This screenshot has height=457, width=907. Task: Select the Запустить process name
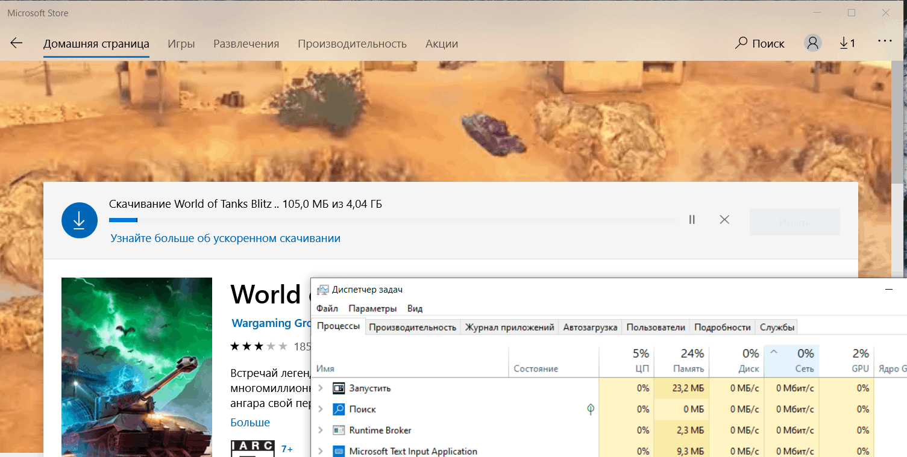[370, 388]
